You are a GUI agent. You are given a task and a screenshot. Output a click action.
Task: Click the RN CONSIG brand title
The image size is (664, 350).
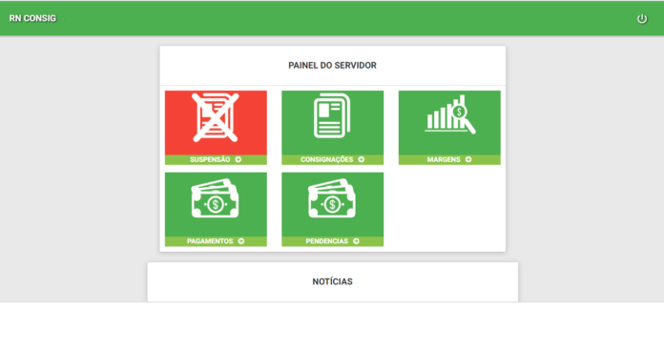coord(32,18)
